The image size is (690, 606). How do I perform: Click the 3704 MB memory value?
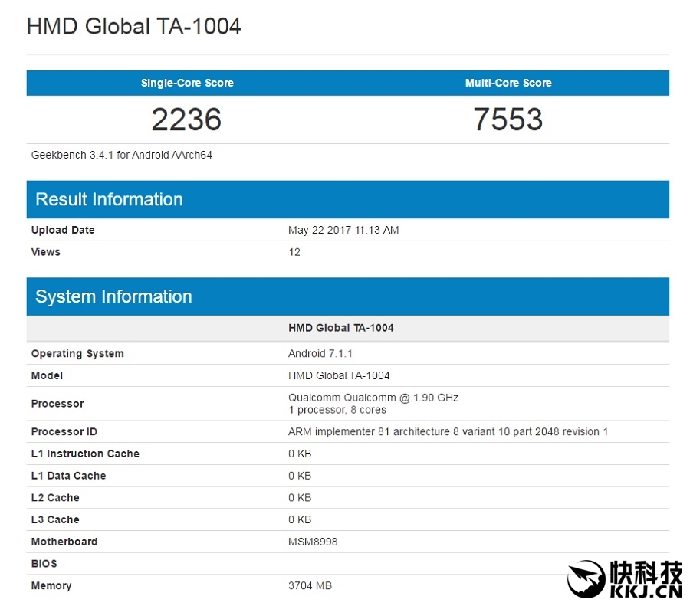310,585
